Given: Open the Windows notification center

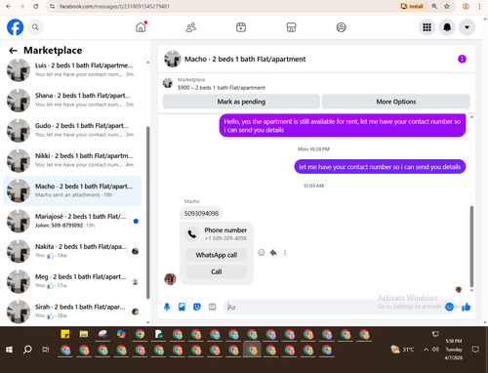Looking at the screenshot, I should pyautogui.click(x=475, y=350).
